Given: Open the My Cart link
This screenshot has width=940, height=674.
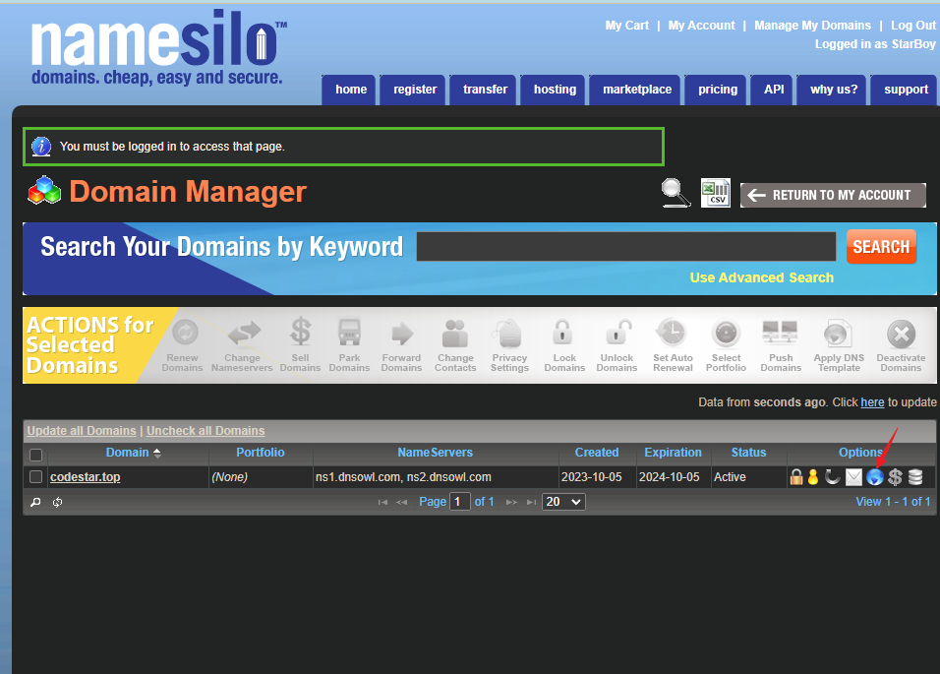Looking at the screenshot, I should [627, 26].
